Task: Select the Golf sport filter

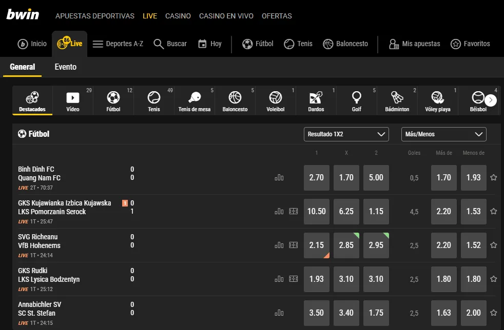Action: [x=357, y=101]
